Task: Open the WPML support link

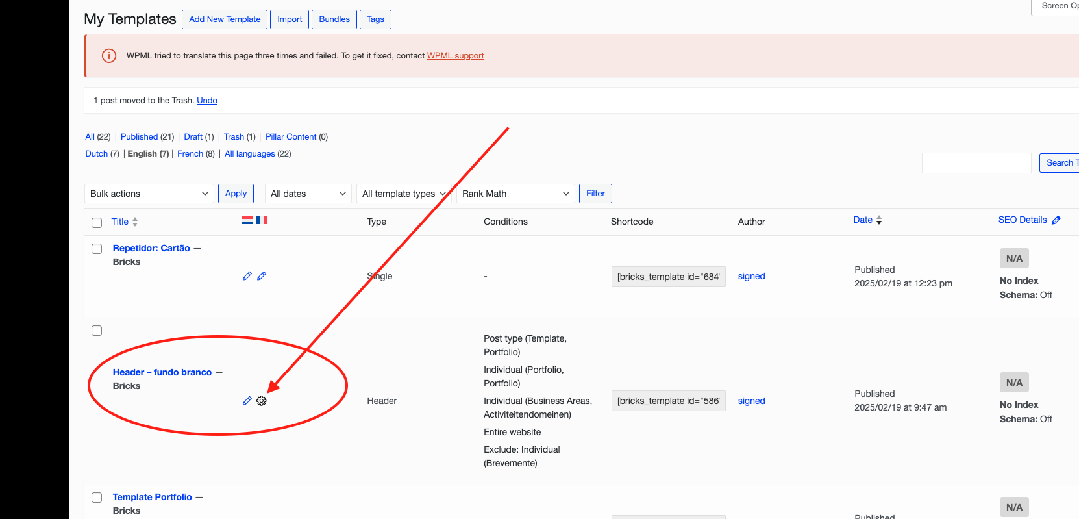Action: pyautogui.click(x=455, y=56)
